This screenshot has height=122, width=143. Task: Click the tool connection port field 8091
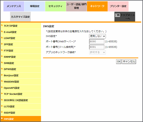click(x=97, y=47)
